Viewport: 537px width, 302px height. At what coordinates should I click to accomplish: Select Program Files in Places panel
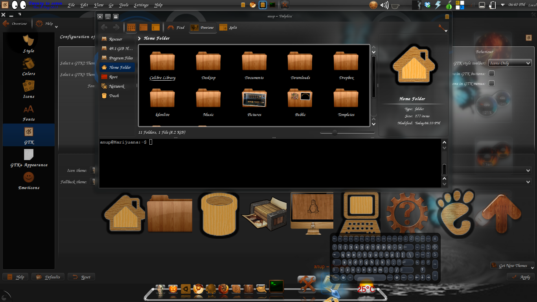click(x=117, y=58)
